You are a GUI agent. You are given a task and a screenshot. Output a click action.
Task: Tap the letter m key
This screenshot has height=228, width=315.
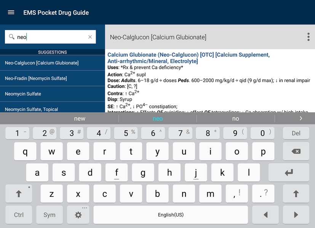coord(210,194)
